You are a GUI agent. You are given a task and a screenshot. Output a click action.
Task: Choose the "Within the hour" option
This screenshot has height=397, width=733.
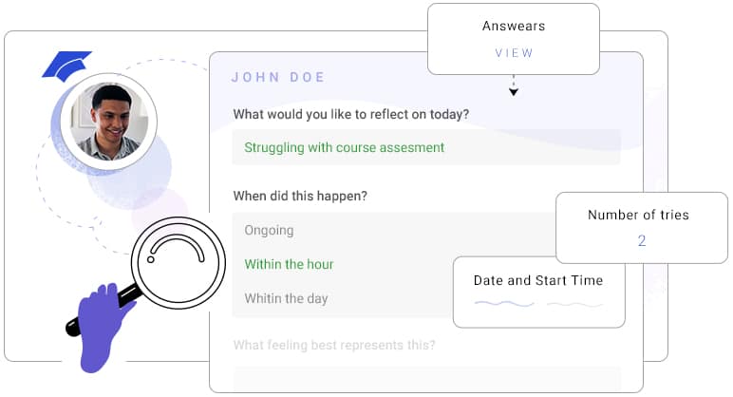pyautogui.click(x=289, y=264)
